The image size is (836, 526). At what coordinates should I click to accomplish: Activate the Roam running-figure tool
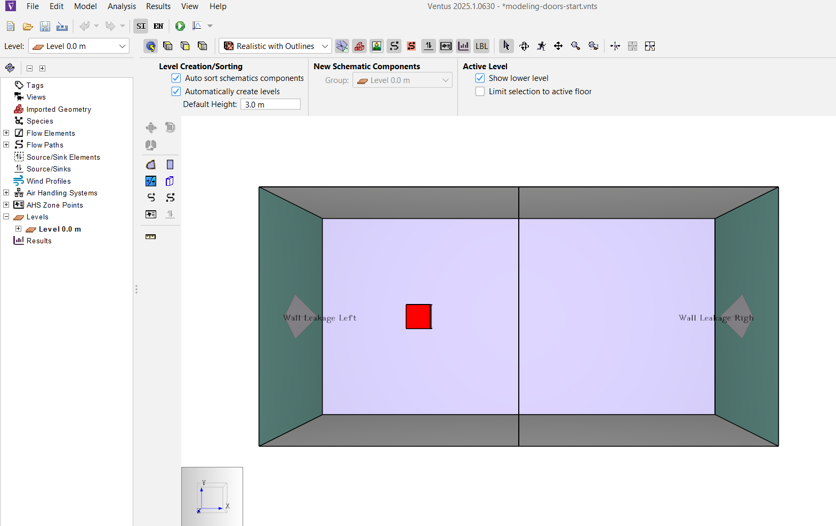tap(541, 46)
